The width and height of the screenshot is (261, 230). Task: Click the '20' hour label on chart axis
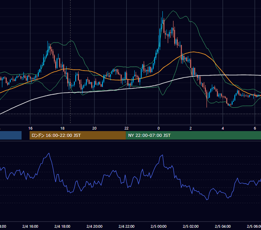[94, 128]
